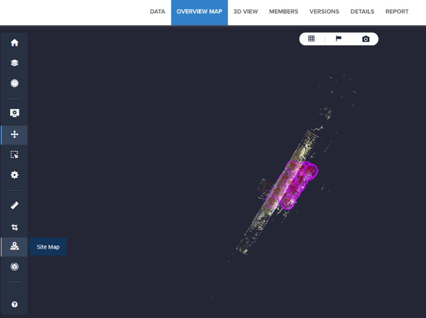426x318 pixels.
Task: Open the REPORT tab
Action: [397, 12]
